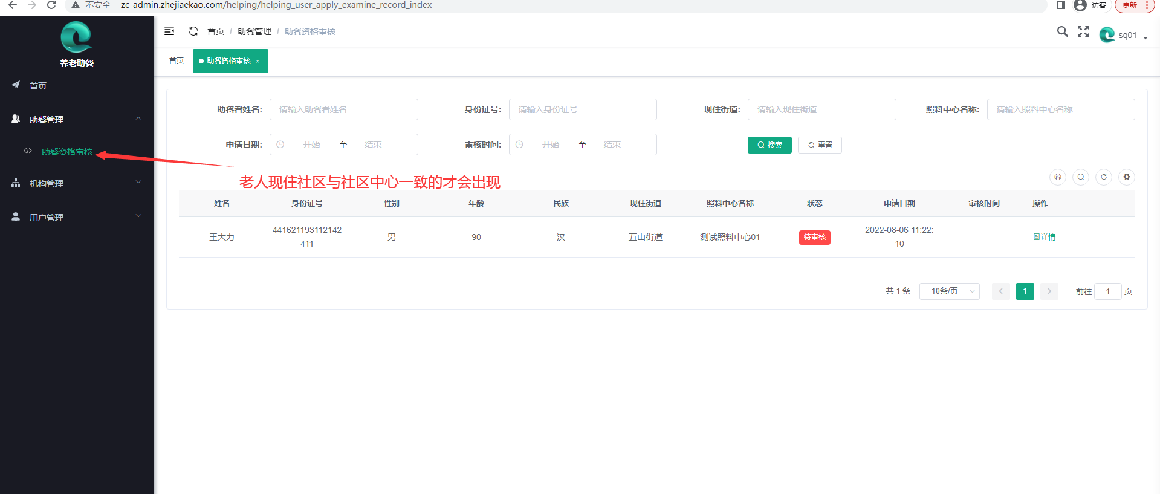The width and height of the screenshot is (1160, 494).
Task: Select 助餐资格审核 in the sidebar
Action: (67, 152)
